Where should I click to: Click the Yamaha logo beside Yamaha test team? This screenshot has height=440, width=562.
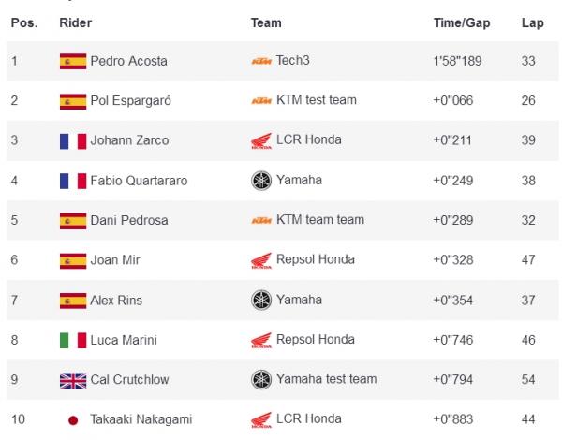pyautogui.click(x=261, y=379)
